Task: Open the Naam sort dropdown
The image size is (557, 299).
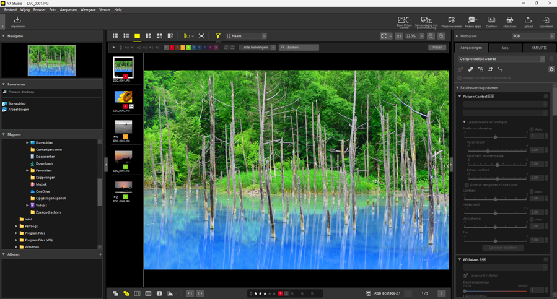Action: pyautogui.click(x=246, y=37)
